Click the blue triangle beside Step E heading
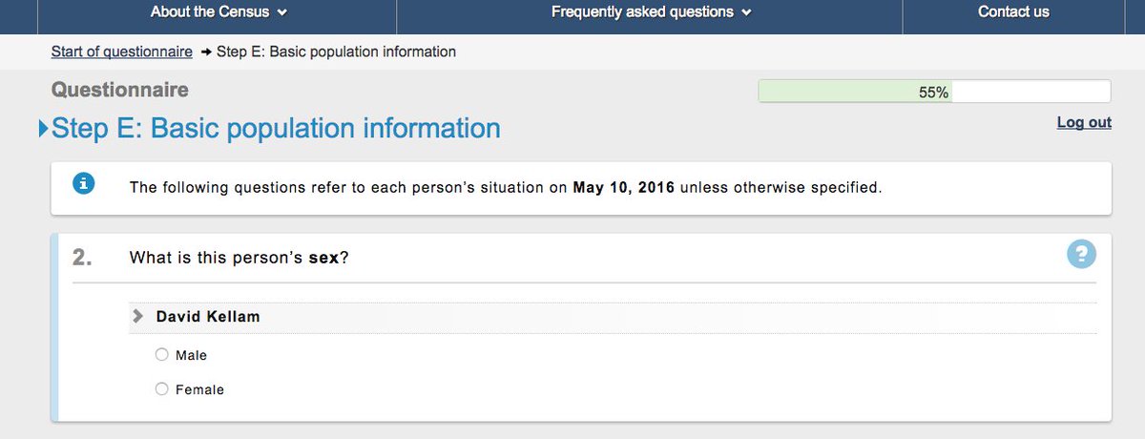 (x=43, y=128)
